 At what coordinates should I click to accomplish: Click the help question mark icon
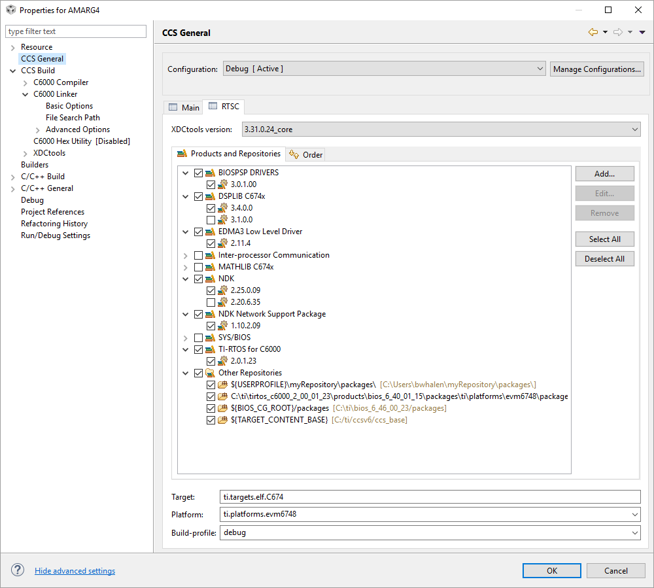click(x=17, y=570)
